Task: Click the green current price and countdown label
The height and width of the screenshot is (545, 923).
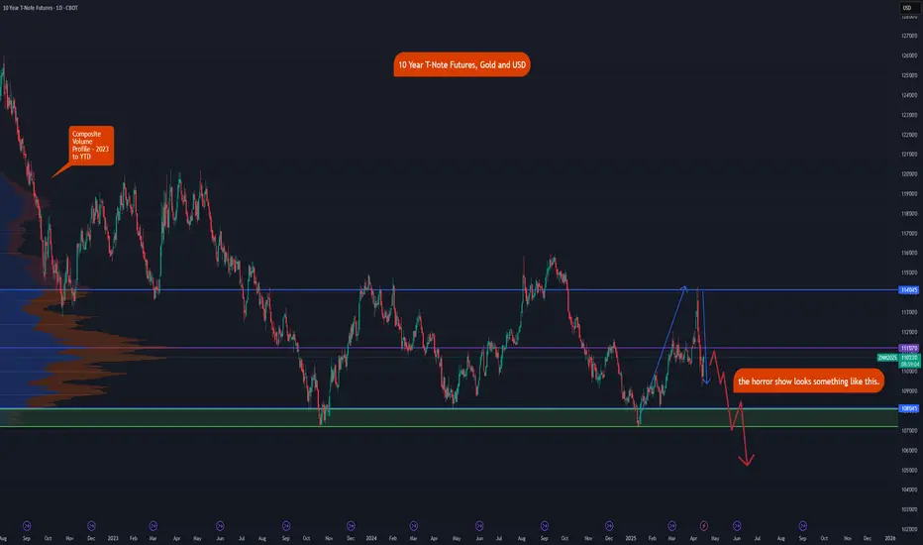Action: point(909,361)
